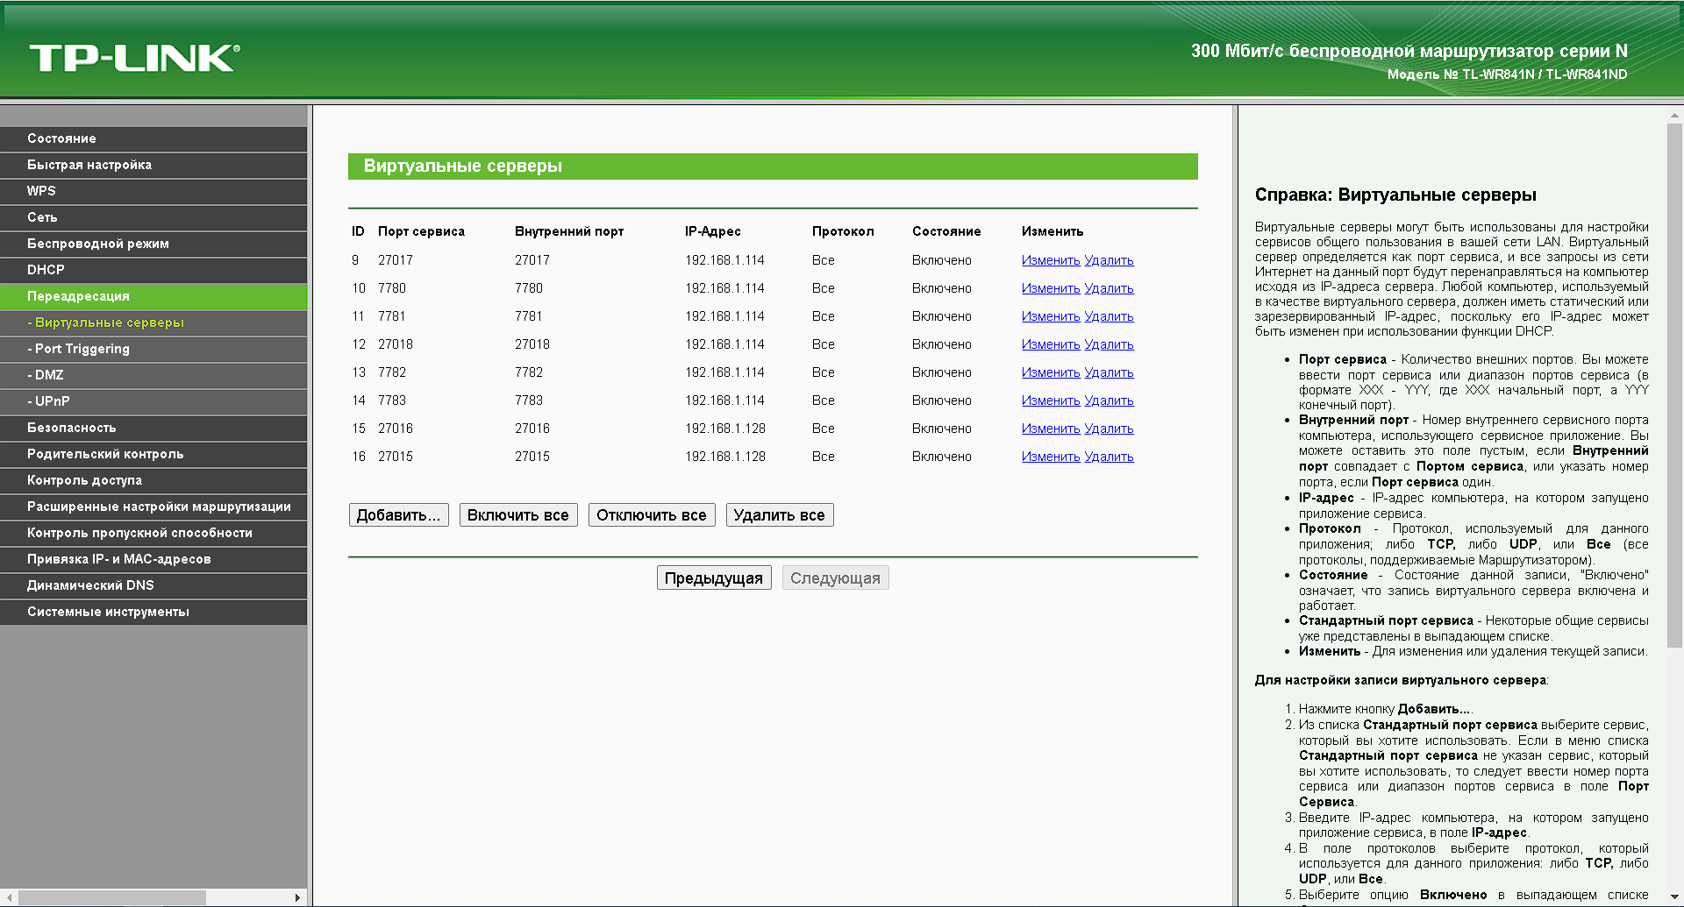Click the sidebar horizontal scrollbar thumb
1684x907 pixels.
tap(112, 897)
